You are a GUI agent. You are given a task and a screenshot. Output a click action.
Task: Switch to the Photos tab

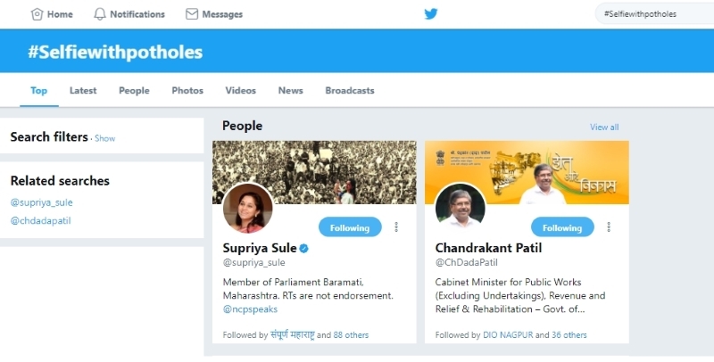pyautogui.click(x=187, y=90)
